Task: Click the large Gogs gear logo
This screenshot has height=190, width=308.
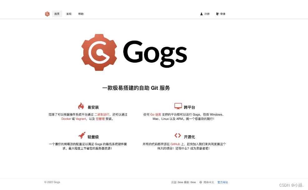Action: pos(99,52)
